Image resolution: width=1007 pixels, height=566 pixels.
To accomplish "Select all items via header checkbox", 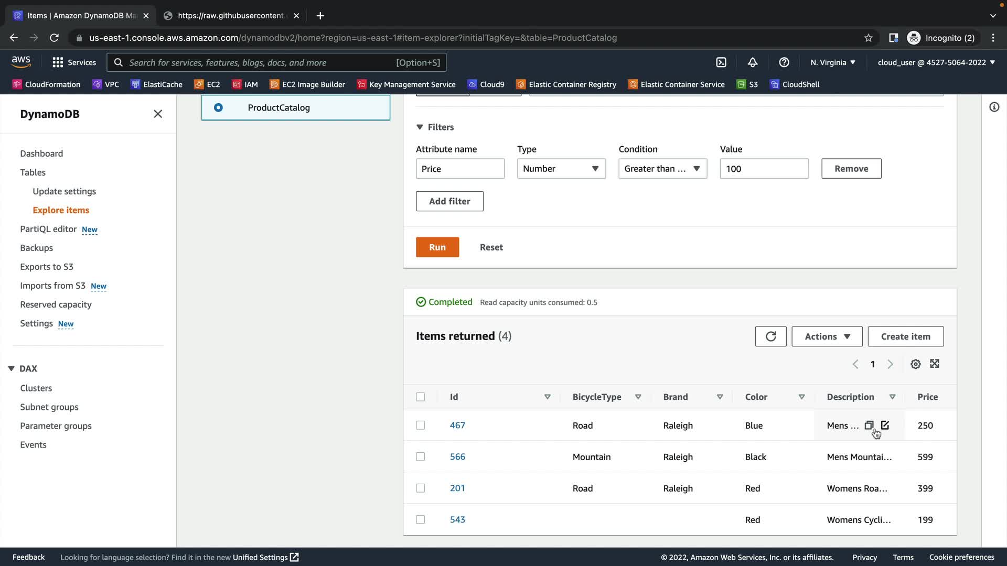I will click(x=420, y=397).
